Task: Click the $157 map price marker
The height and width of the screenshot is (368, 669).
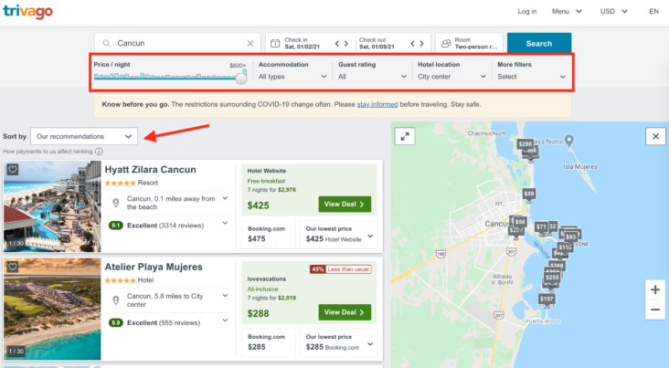Action: click(x=547, y=300)
